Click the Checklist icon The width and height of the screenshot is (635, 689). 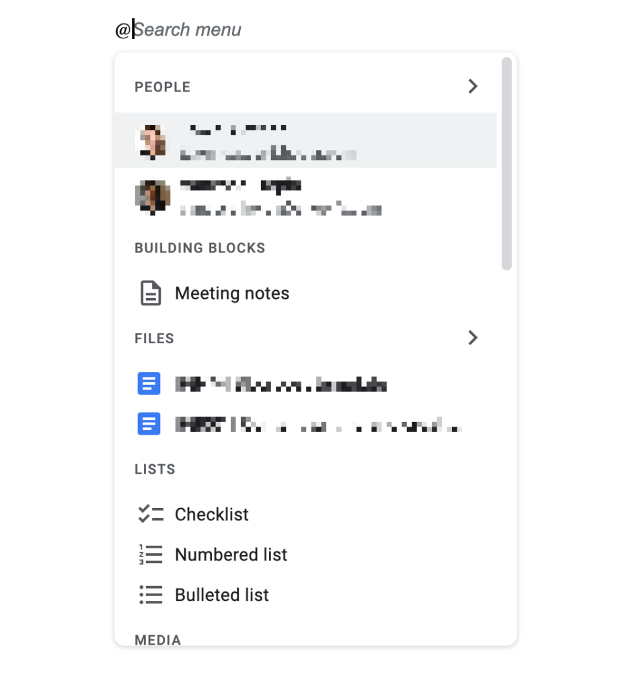pos(151,514)
